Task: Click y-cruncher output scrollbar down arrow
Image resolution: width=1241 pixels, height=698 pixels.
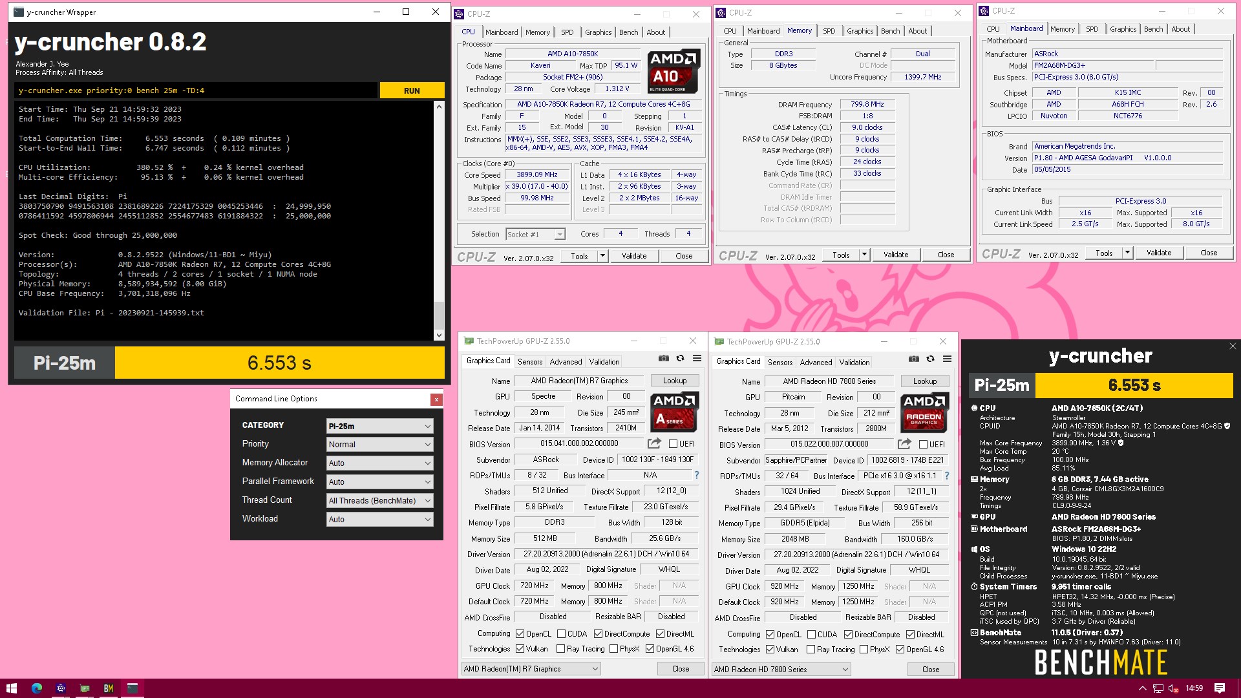Action: click(439, 335)
